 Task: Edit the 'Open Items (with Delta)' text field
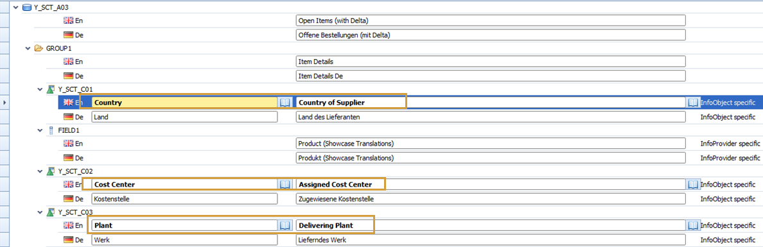pos(491,21)
